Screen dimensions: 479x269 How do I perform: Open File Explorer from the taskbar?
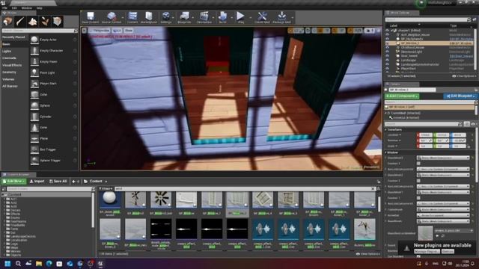point(39,264)
